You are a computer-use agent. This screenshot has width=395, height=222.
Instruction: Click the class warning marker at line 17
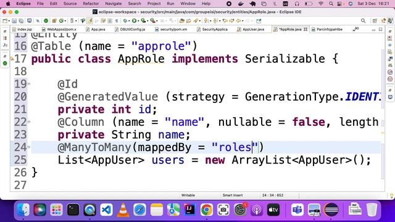tap(12, 59)
